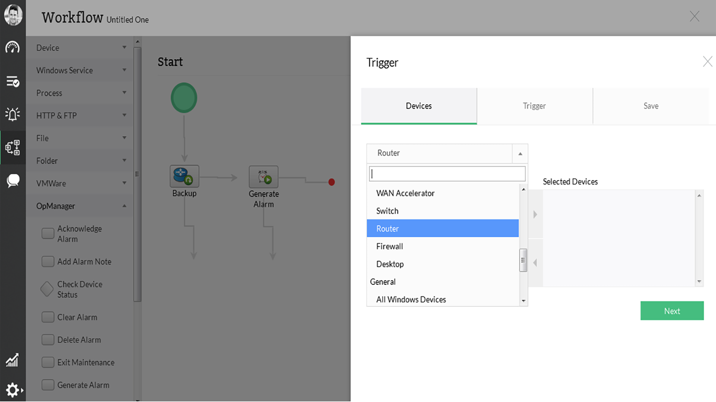Collapse the Router device type dropdown

click(519, 153)
